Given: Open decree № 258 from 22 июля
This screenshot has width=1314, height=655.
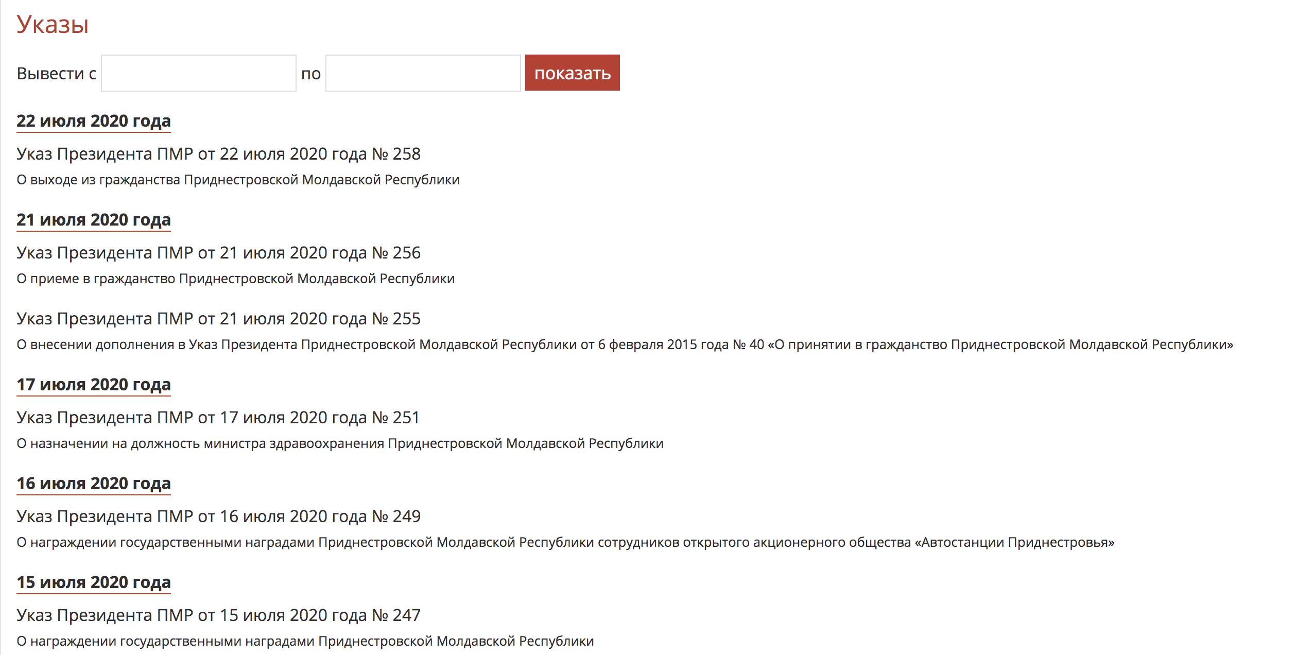Looking at the screenshot, I should [218, 154].
